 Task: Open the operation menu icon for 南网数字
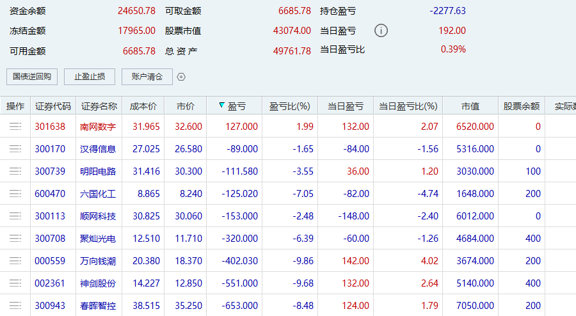(x=15, y=127)
